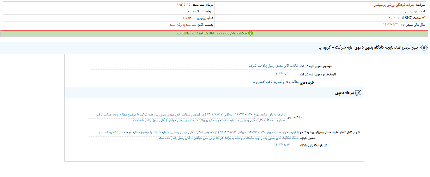
Task: Click the unregistered capital value 0
Action: point(188,11)
